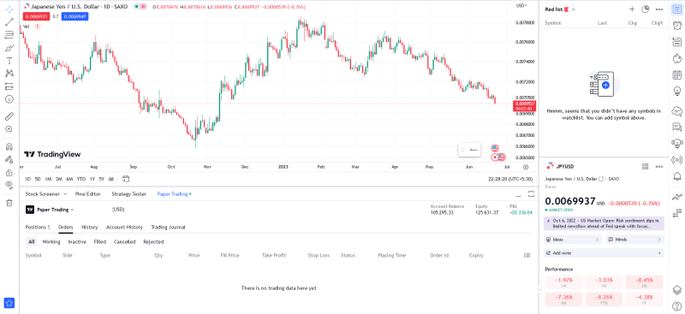Click Add note plus row
The width and height of the screenshot is (685, 314).
[605, 253]
